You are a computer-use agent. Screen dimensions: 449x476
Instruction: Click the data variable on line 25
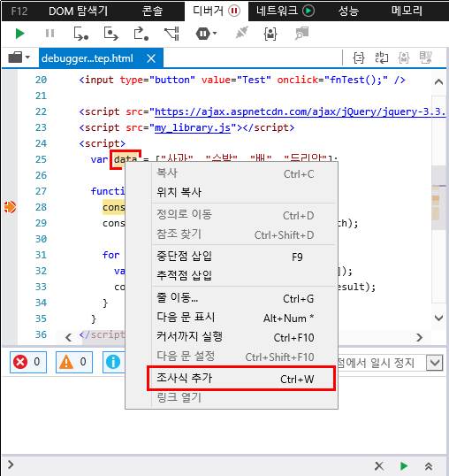126,159
